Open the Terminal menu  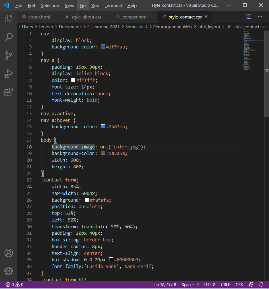point(113,6)
